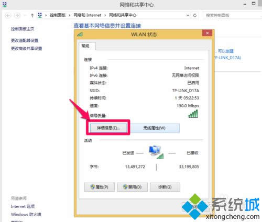Screen dimensions: 262x222
Task: Close the WLAN 状态 dialog
Action: [x=207, y=33]
